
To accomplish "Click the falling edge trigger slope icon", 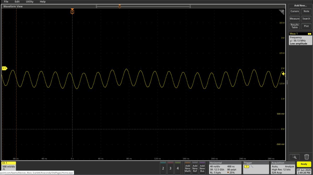I will (252, 166).
